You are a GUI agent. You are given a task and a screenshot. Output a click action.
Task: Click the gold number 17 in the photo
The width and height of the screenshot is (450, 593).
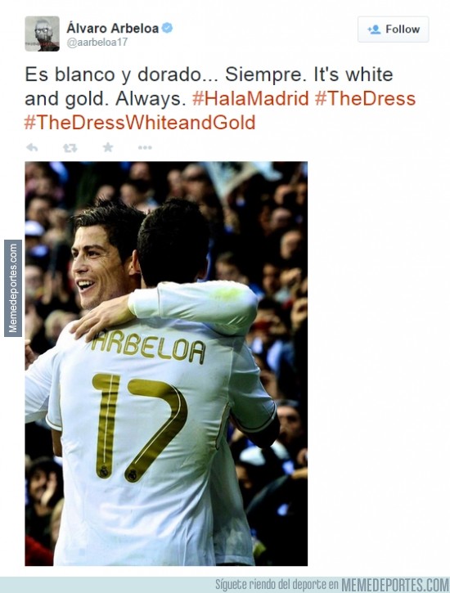[140, 427]
